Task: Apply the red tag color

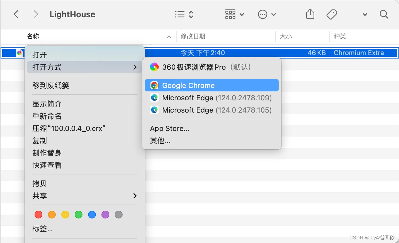Action: click(x=38, y=215)
